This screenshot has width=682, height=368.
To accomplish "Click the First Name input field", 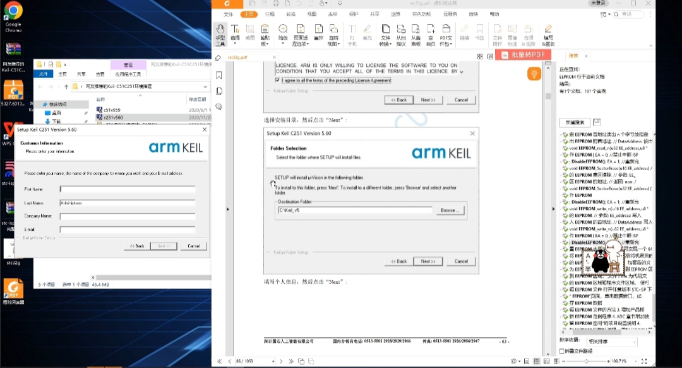I will tap(128, 189).
